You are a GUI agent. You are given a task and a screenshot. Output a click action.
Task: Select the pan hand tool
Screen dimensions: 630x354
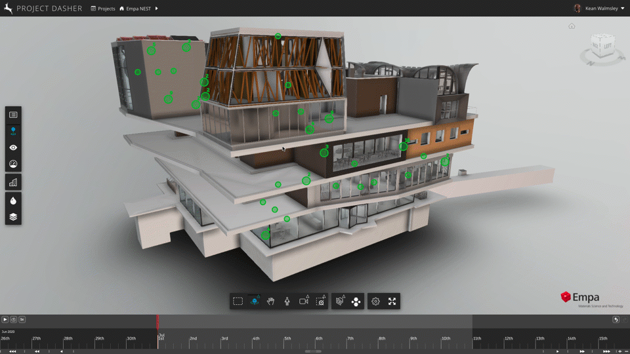coord(271,302)
